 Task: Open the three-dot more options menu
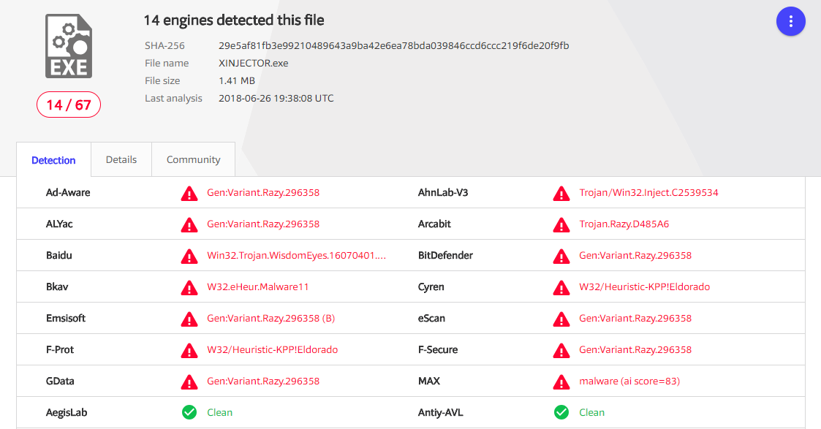(x=790, y=21)
